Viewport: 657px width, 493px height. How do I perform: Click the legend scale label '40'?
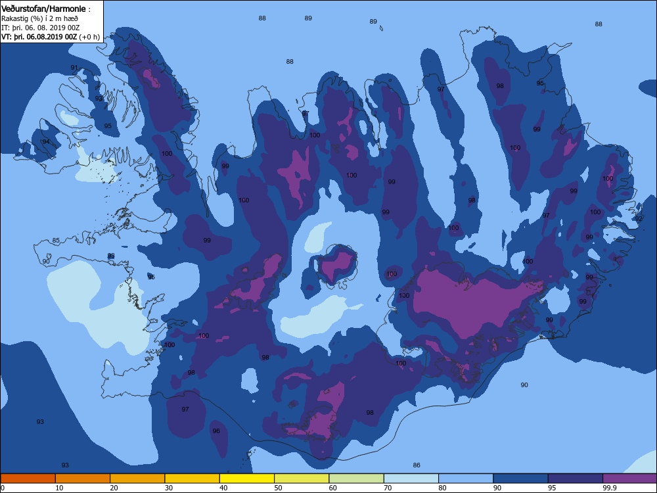(223, 488)
